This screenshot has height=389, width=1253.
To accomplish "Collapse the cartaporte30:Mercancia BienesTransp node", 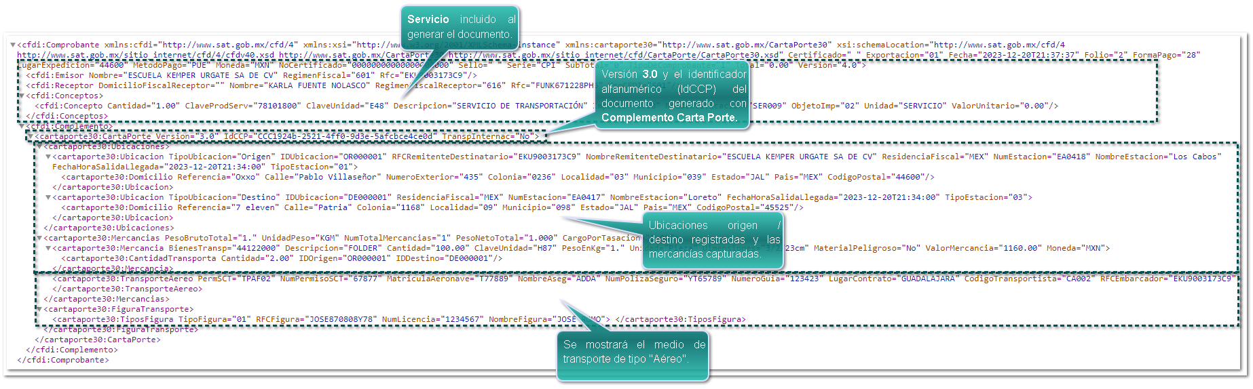I will pos(48,249).
